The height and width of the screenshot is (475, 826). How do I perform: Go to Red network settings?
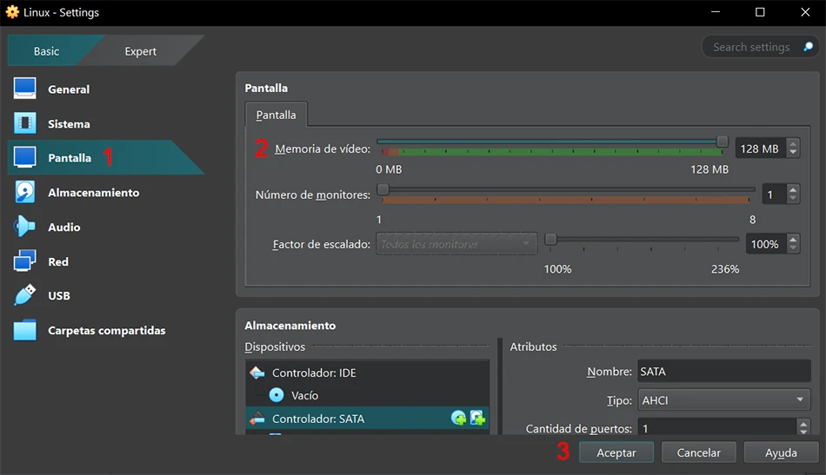[x=58, y=262]
